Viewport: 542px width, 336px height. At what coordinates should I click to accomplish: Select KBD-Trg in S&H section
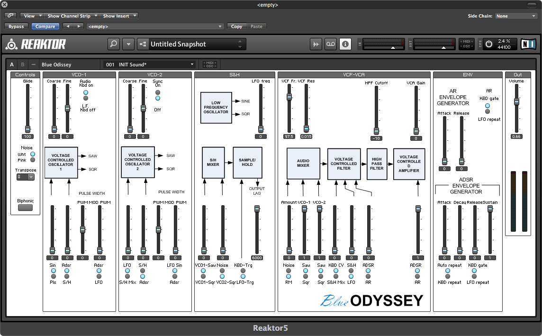(243, 271)
